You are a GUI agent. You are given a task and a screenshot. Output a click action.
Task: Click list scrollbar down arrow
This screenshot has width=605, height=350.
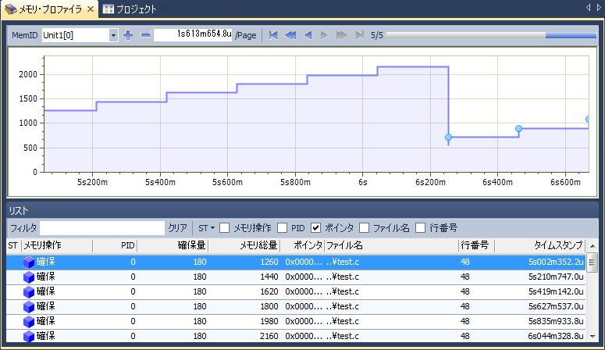(593, 337)
